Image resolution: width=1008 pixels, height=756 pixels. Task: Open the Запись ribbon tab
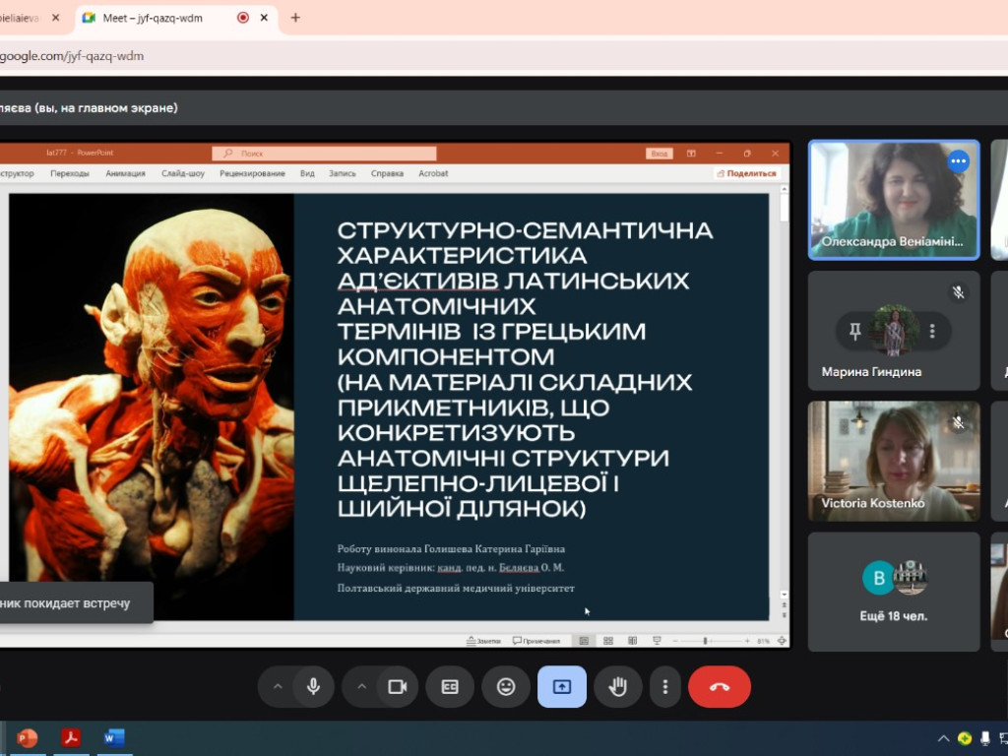tap(342, 173)
